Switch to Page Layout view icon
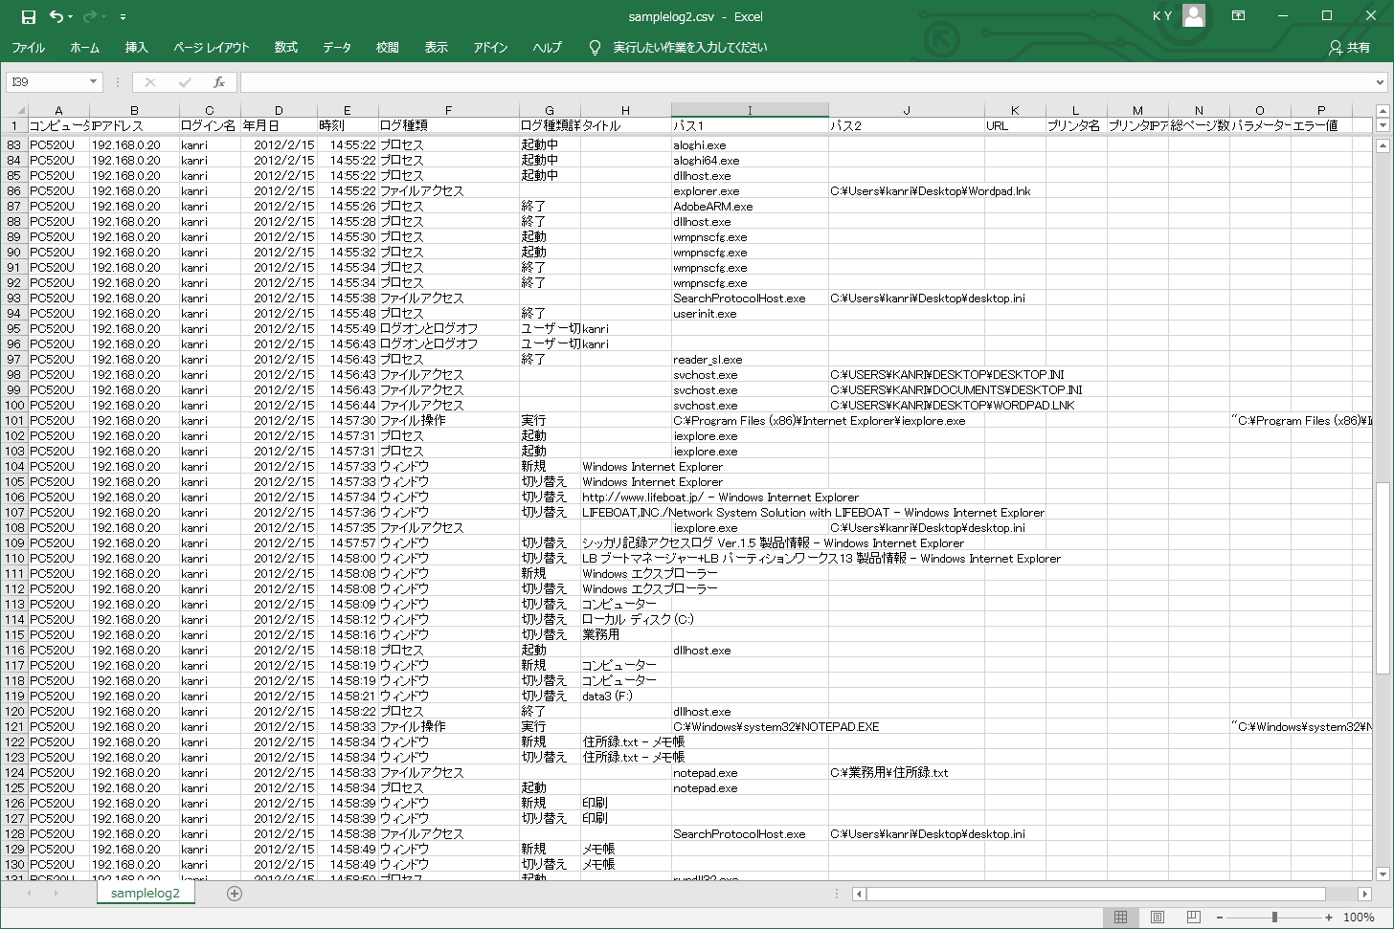This screenshot has width=1394, height=929. click(1157, 917)
